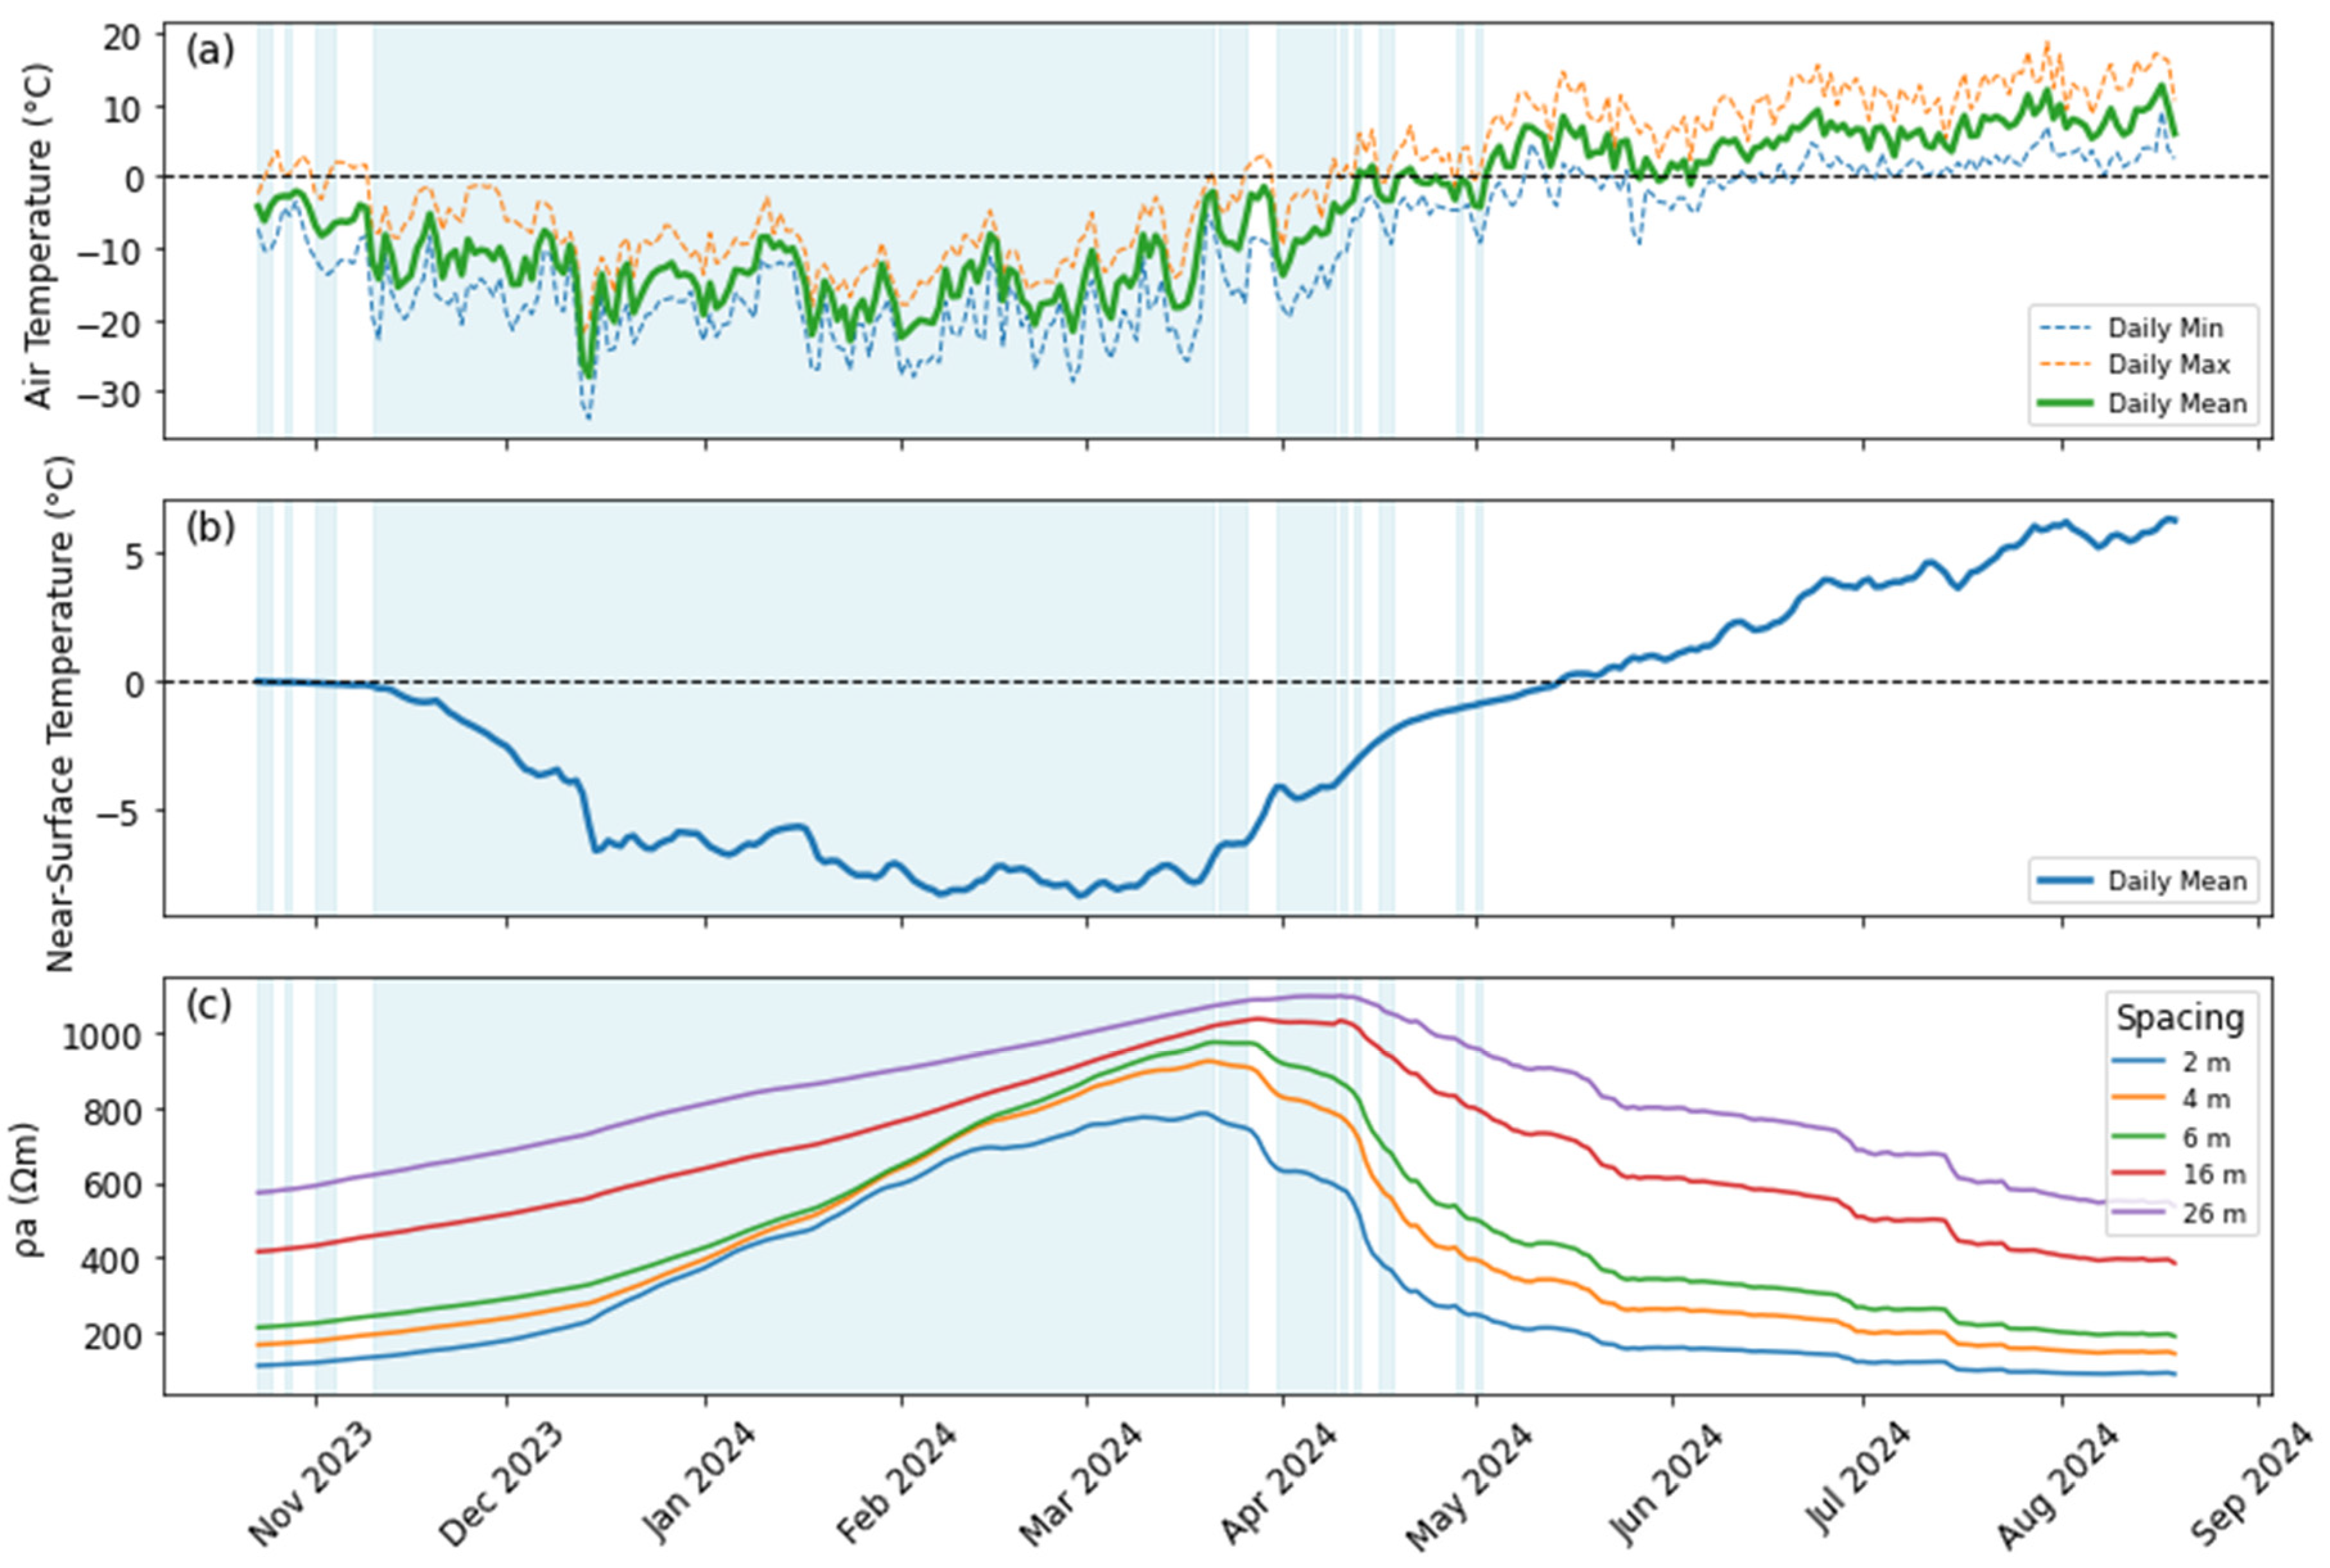Click the Feb 2024 date label

pos(896,1482)
